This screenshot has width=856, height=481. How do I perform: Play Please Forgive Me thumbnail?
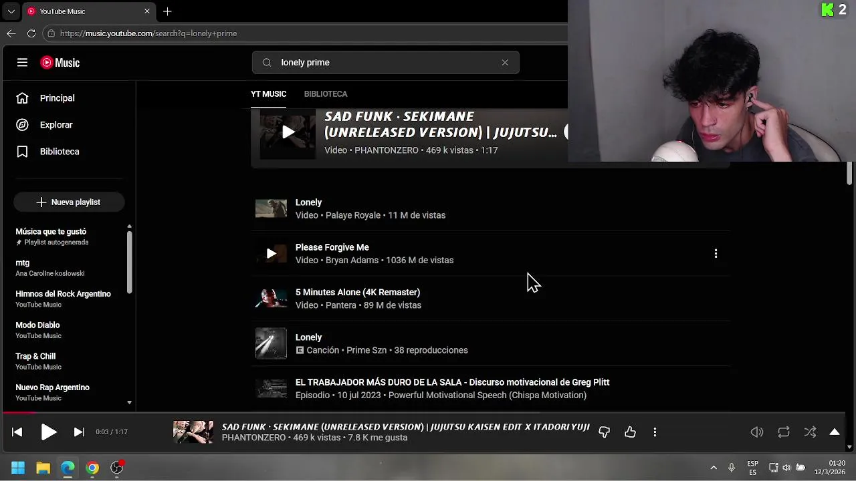tap(271, 253)
